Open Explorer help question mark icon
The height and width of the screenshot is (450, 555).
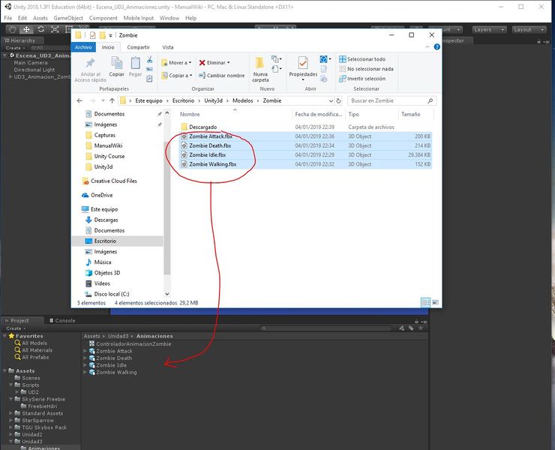[437, 47]
